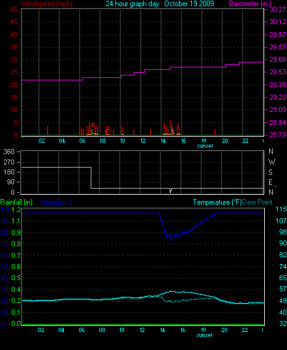
Task: Click the 360 wind direction scale value
Action: [9, 152]
